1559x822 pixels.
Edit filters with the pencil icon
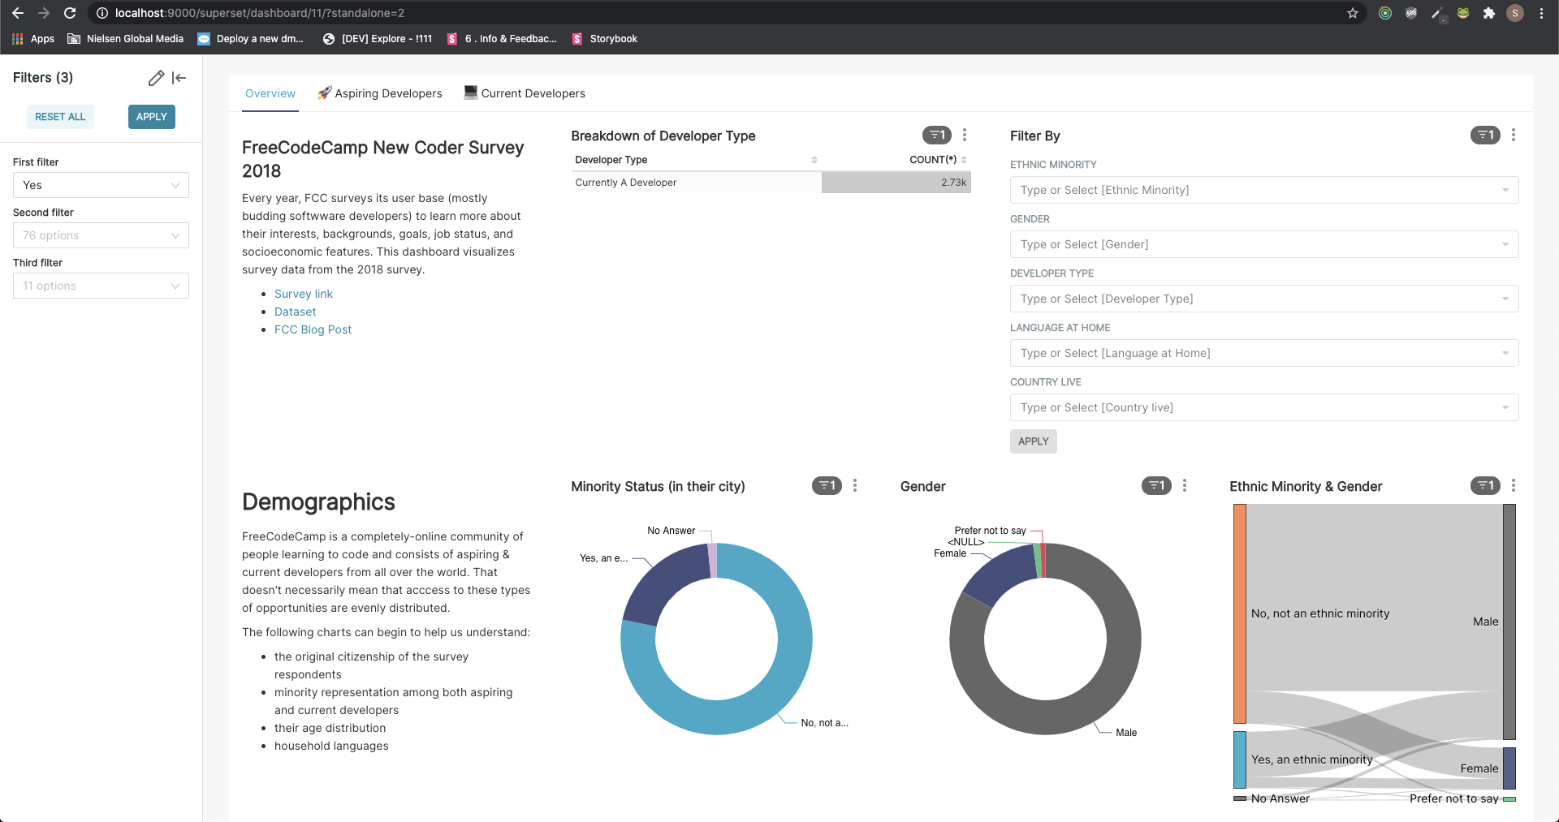[x=156, y=78]
